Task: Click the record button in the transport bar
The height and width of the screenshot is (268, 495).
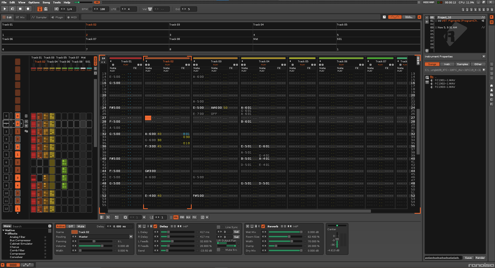Action: (28, 9)
